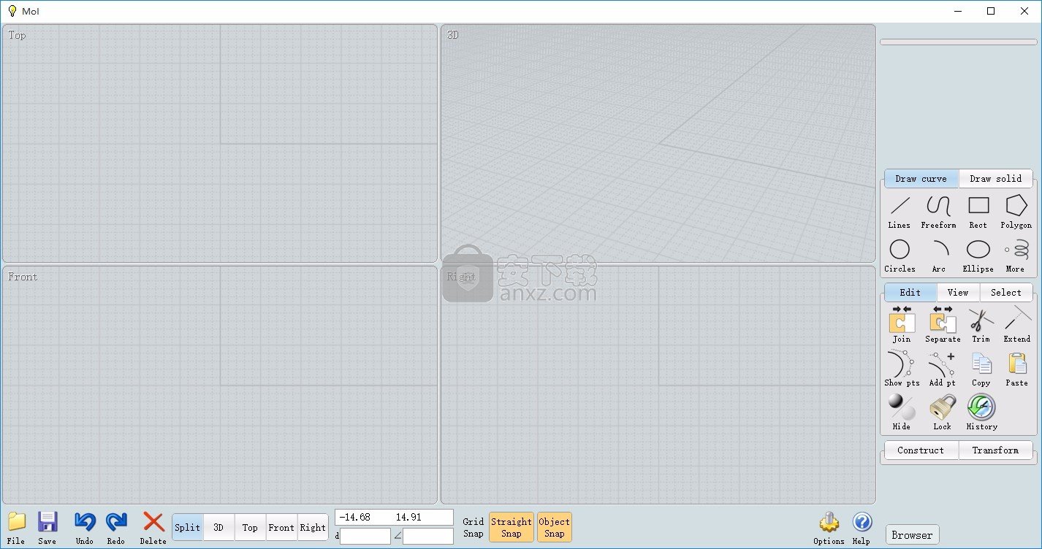
Task: Click inside the Front viewport
Action: click(220, 385)
